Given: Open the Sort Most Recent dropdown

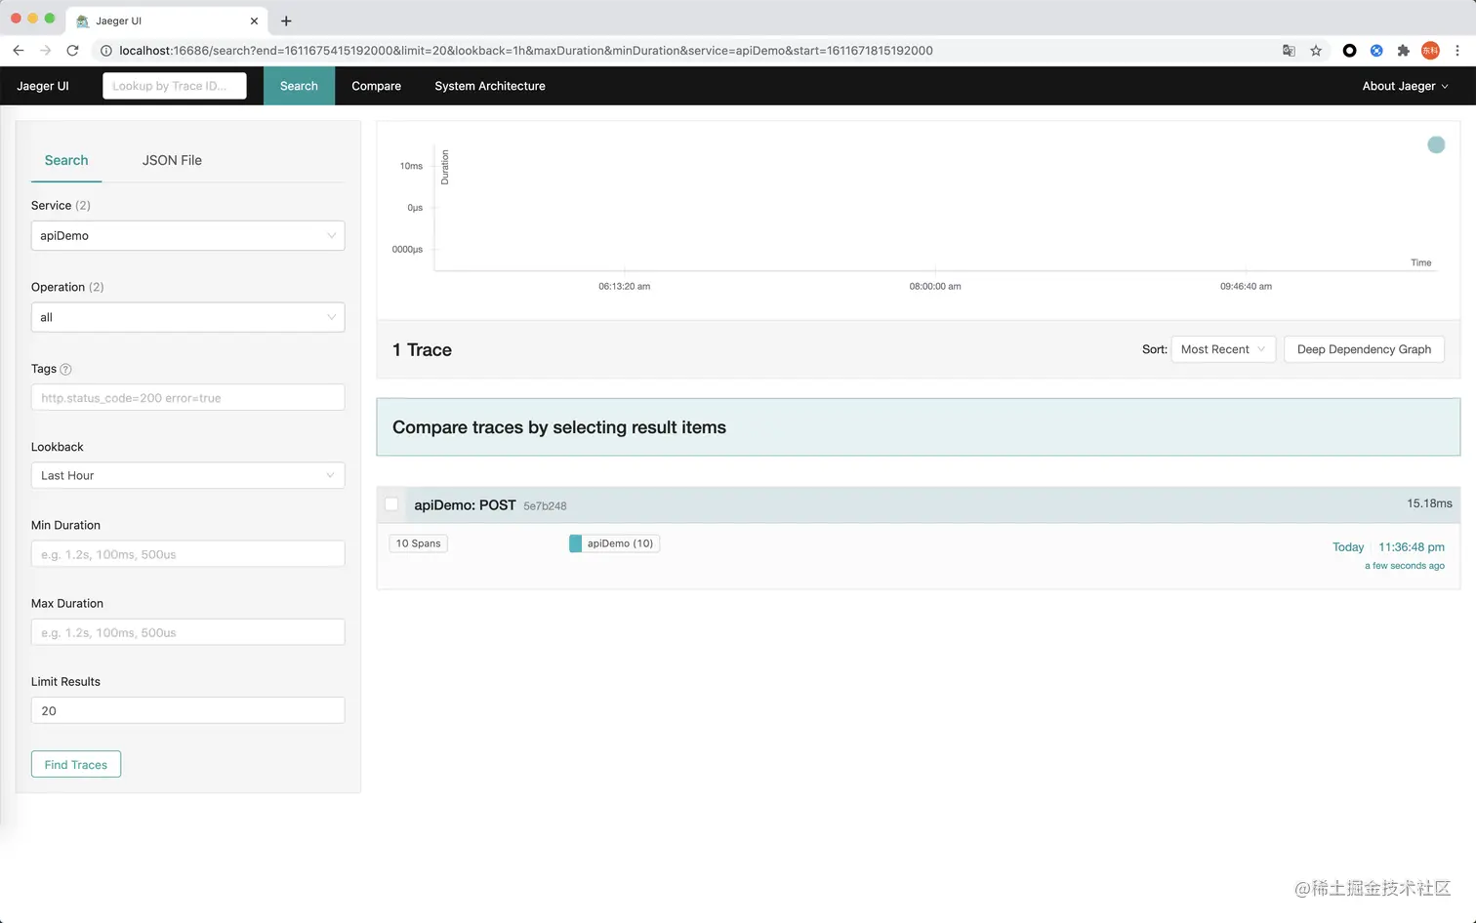Looking at the screenshot, I should tap(1223, 349).
